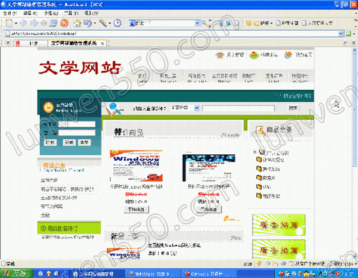Open the dropdown arrow beside new page icon
Viewport: 358px width, 278px height.
coord(16,23)
